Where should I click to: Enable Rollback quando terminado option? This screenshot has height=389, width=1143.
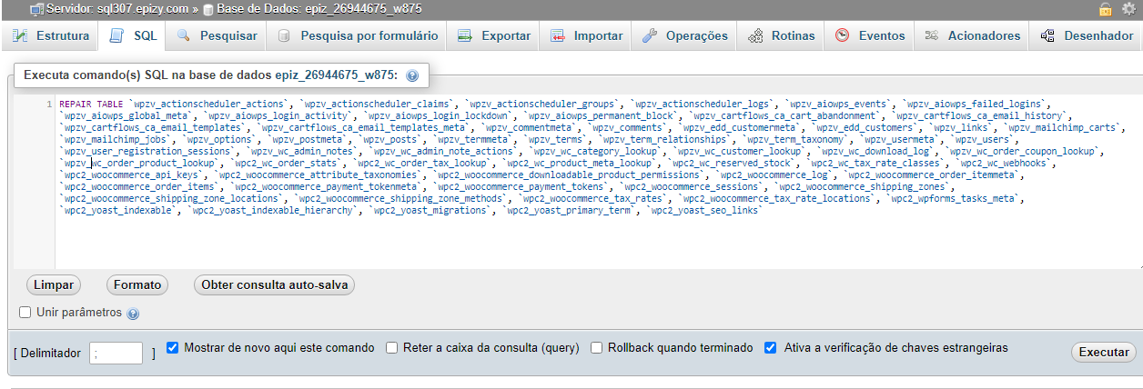(x=597, y=348)
